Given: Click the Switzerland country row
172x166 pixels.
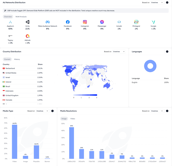Looking at the screenshot, I should tap(23, 68).
